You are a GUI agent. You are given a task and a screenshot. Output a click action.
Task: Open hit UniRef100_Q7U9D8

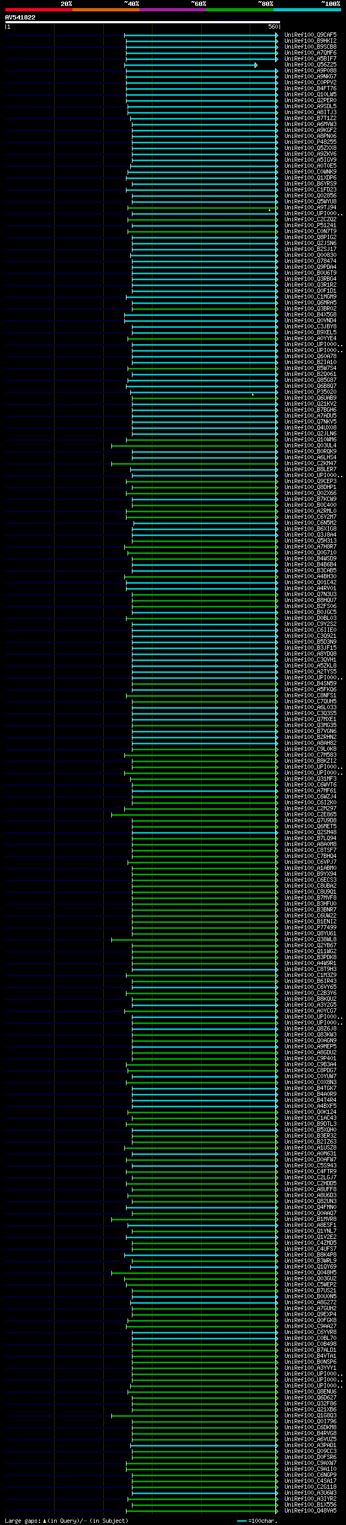pyautogui.click(x=310, y=820)
